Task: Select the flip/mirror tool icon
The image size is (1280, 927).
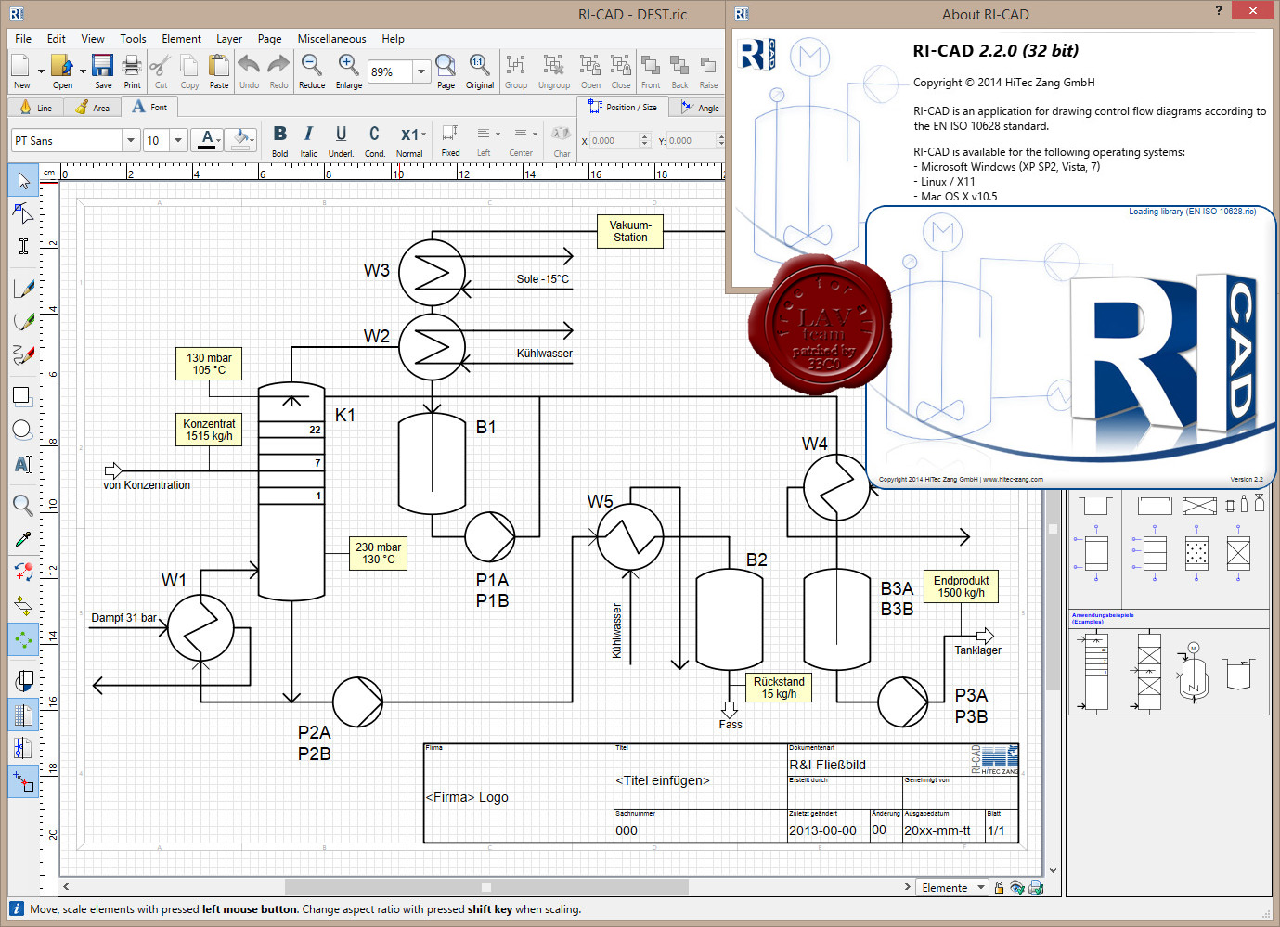Action: (23, 605)
